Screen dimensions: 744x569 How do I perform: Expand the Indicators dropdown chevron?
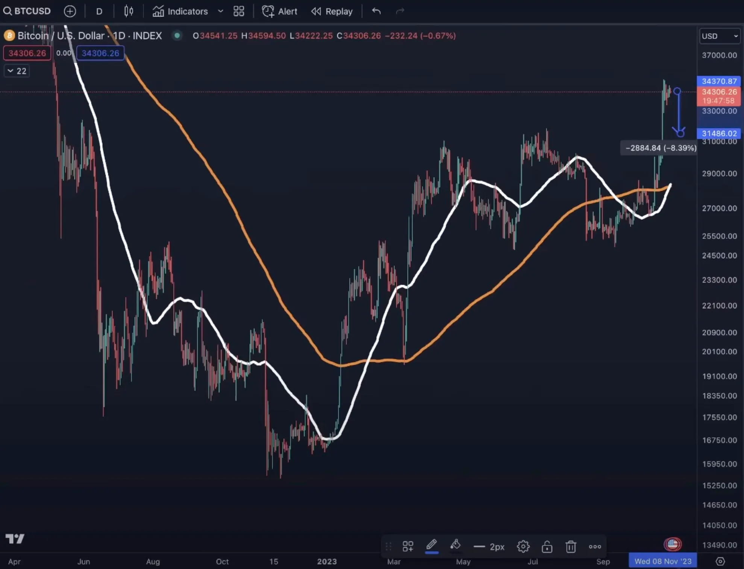(220, 11)
